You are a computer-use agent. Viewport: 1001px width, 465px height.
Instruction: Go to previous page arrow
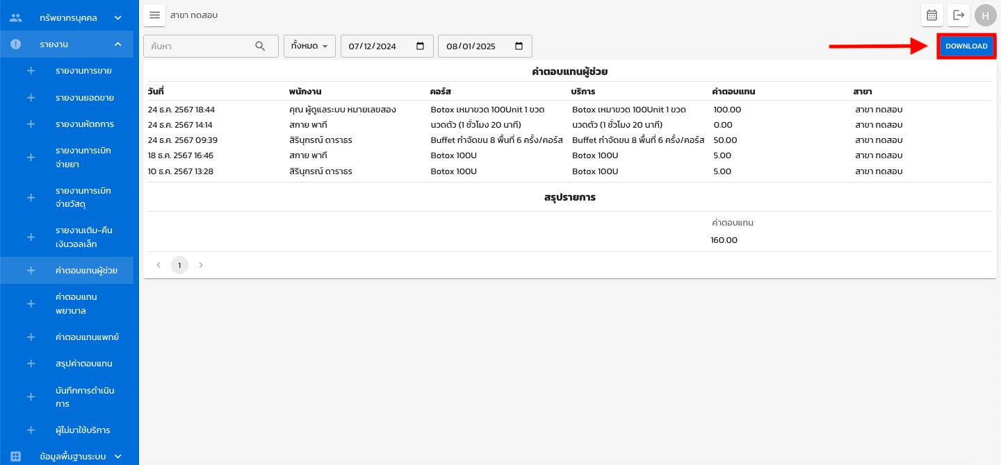click(x=158, y=265)
